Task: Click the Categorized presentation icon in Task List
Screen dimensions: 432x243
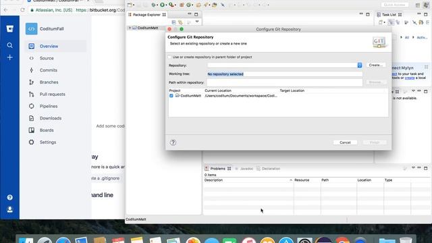Action: (x=391, y=22)
